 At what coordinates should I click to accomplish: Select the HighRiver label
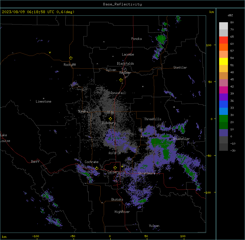point(122,212)
